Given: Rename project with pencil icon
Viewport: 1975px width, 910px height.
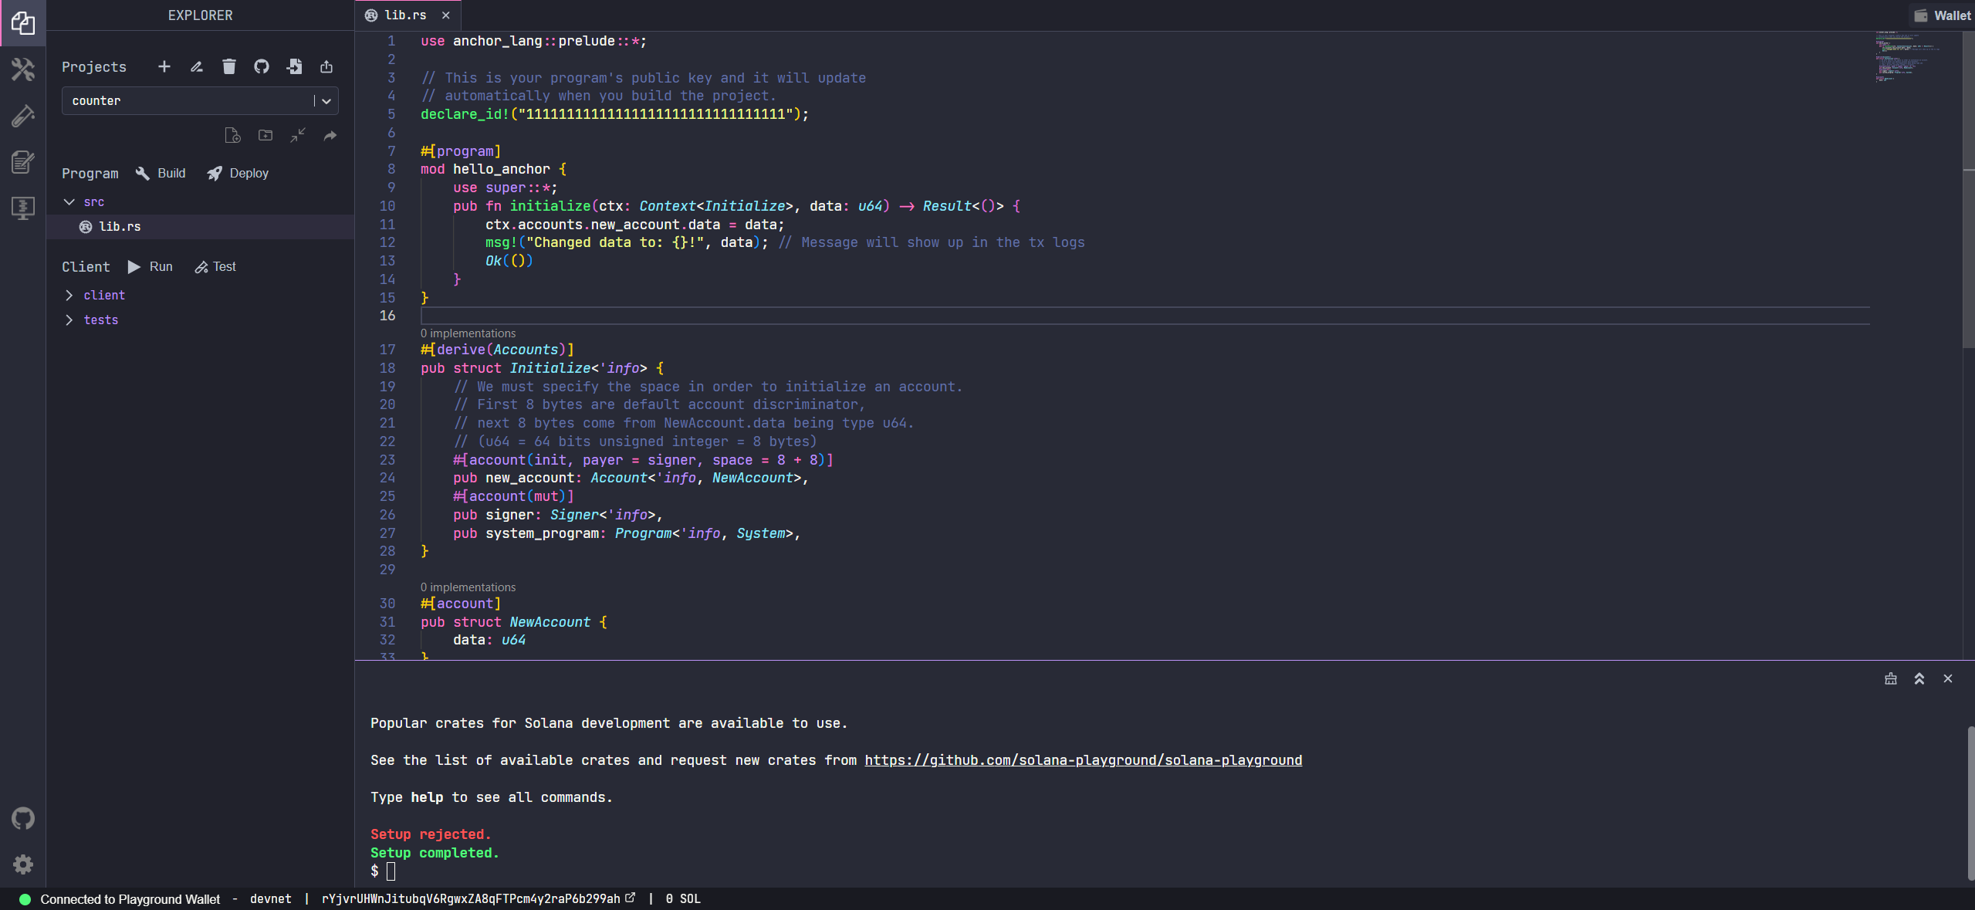Looking at the screenshot, I should [x=197, y=66].
